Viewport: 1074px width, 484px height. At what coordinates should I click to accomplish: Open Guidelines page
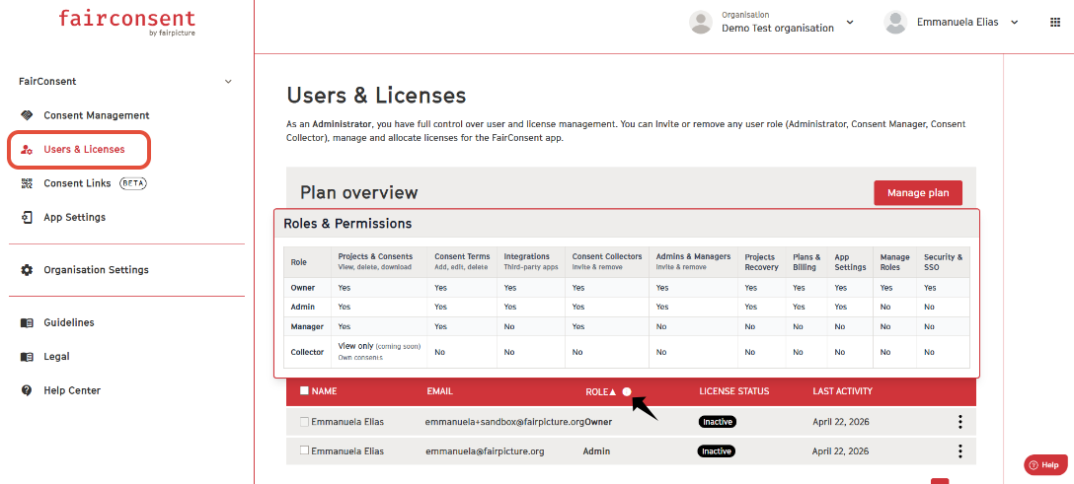[x=69, y=322]
